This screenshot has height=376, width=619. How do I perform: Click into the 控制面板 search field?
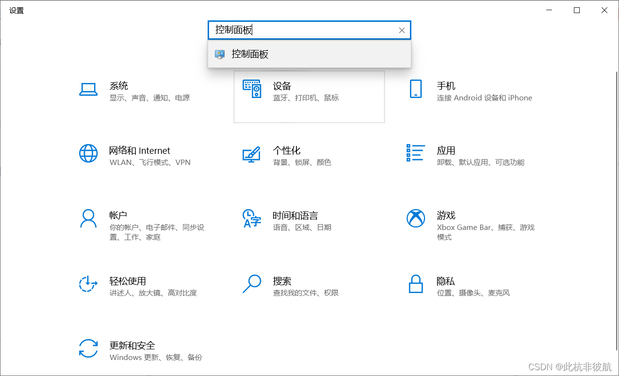309,30
